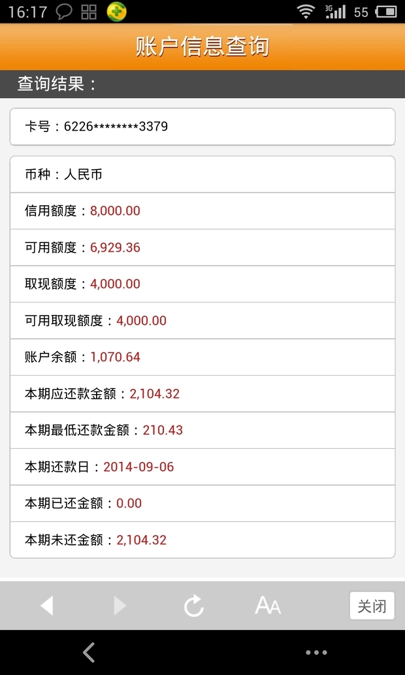Tap the grid squares notification icon
This screenshot has height=675, width=405.
pos(89,12)
